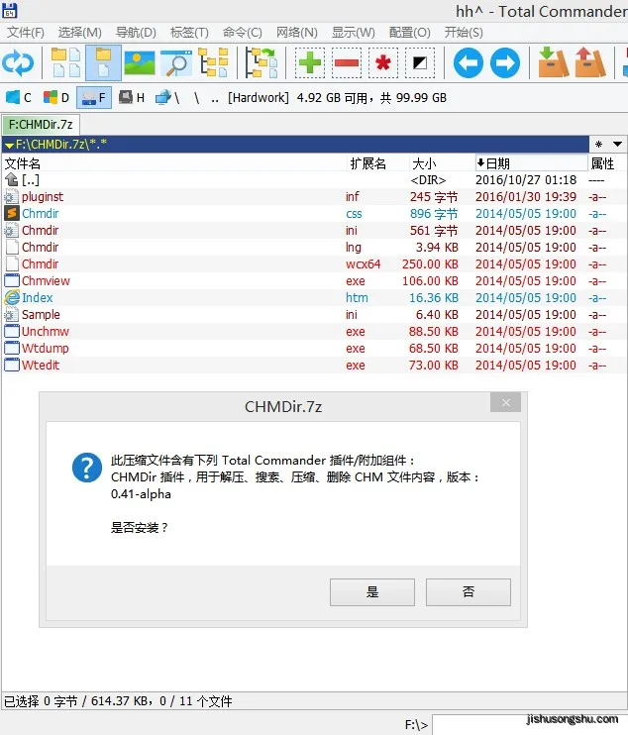
Task: Select the Chmview exe file
Action: pos(314,281)
